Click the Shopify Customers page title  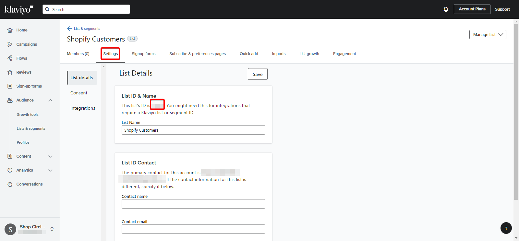[96, 39]
